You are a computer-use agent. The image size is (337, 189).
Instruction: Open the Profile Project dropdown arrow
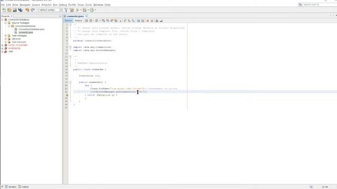pyautogui.click(x=95, y=10)
